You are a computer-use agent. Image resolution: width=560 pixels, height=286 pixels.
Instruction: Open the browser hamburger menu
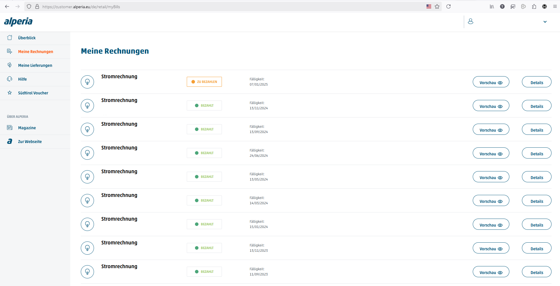coord(555,6)
